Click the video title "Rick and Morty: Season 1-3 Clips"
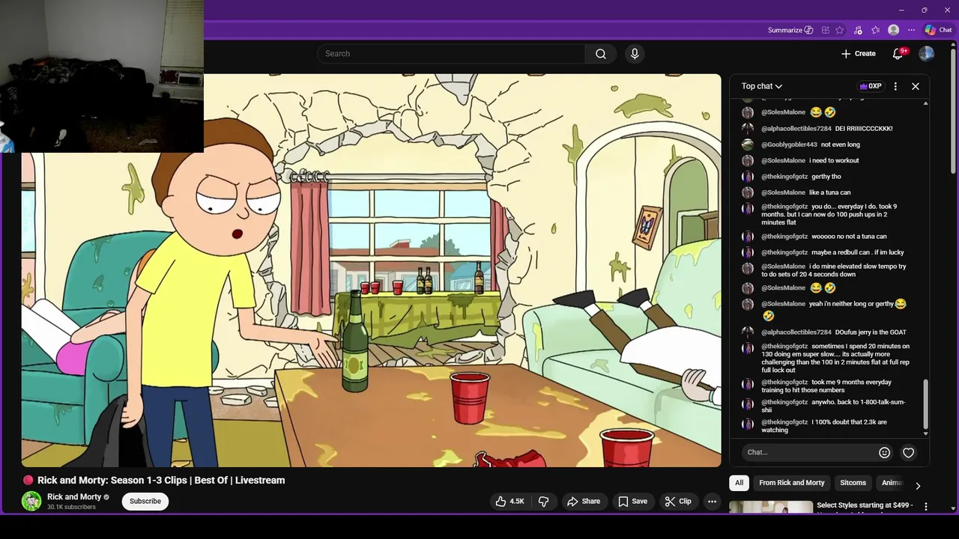Image resolution: width=959 pixels, height=539 pixels. pos(161,481)
